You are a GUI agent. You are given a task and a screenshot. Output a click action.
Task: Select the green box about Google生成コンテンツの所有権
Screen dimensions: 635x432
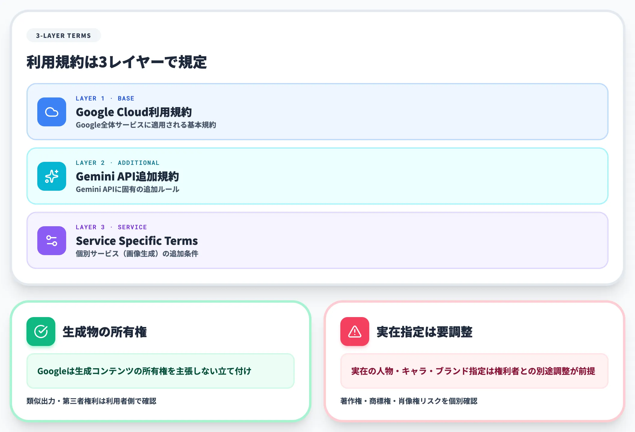161,371
